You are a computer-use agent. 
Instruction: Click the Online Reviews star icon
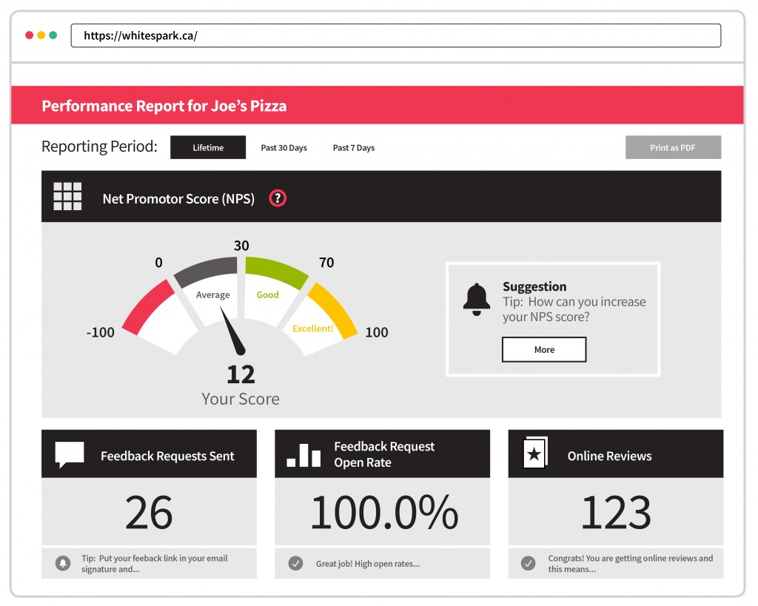pos(534,453)
